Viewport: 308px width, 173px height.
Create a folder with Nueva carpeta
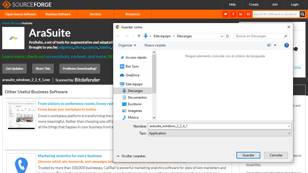155,45
